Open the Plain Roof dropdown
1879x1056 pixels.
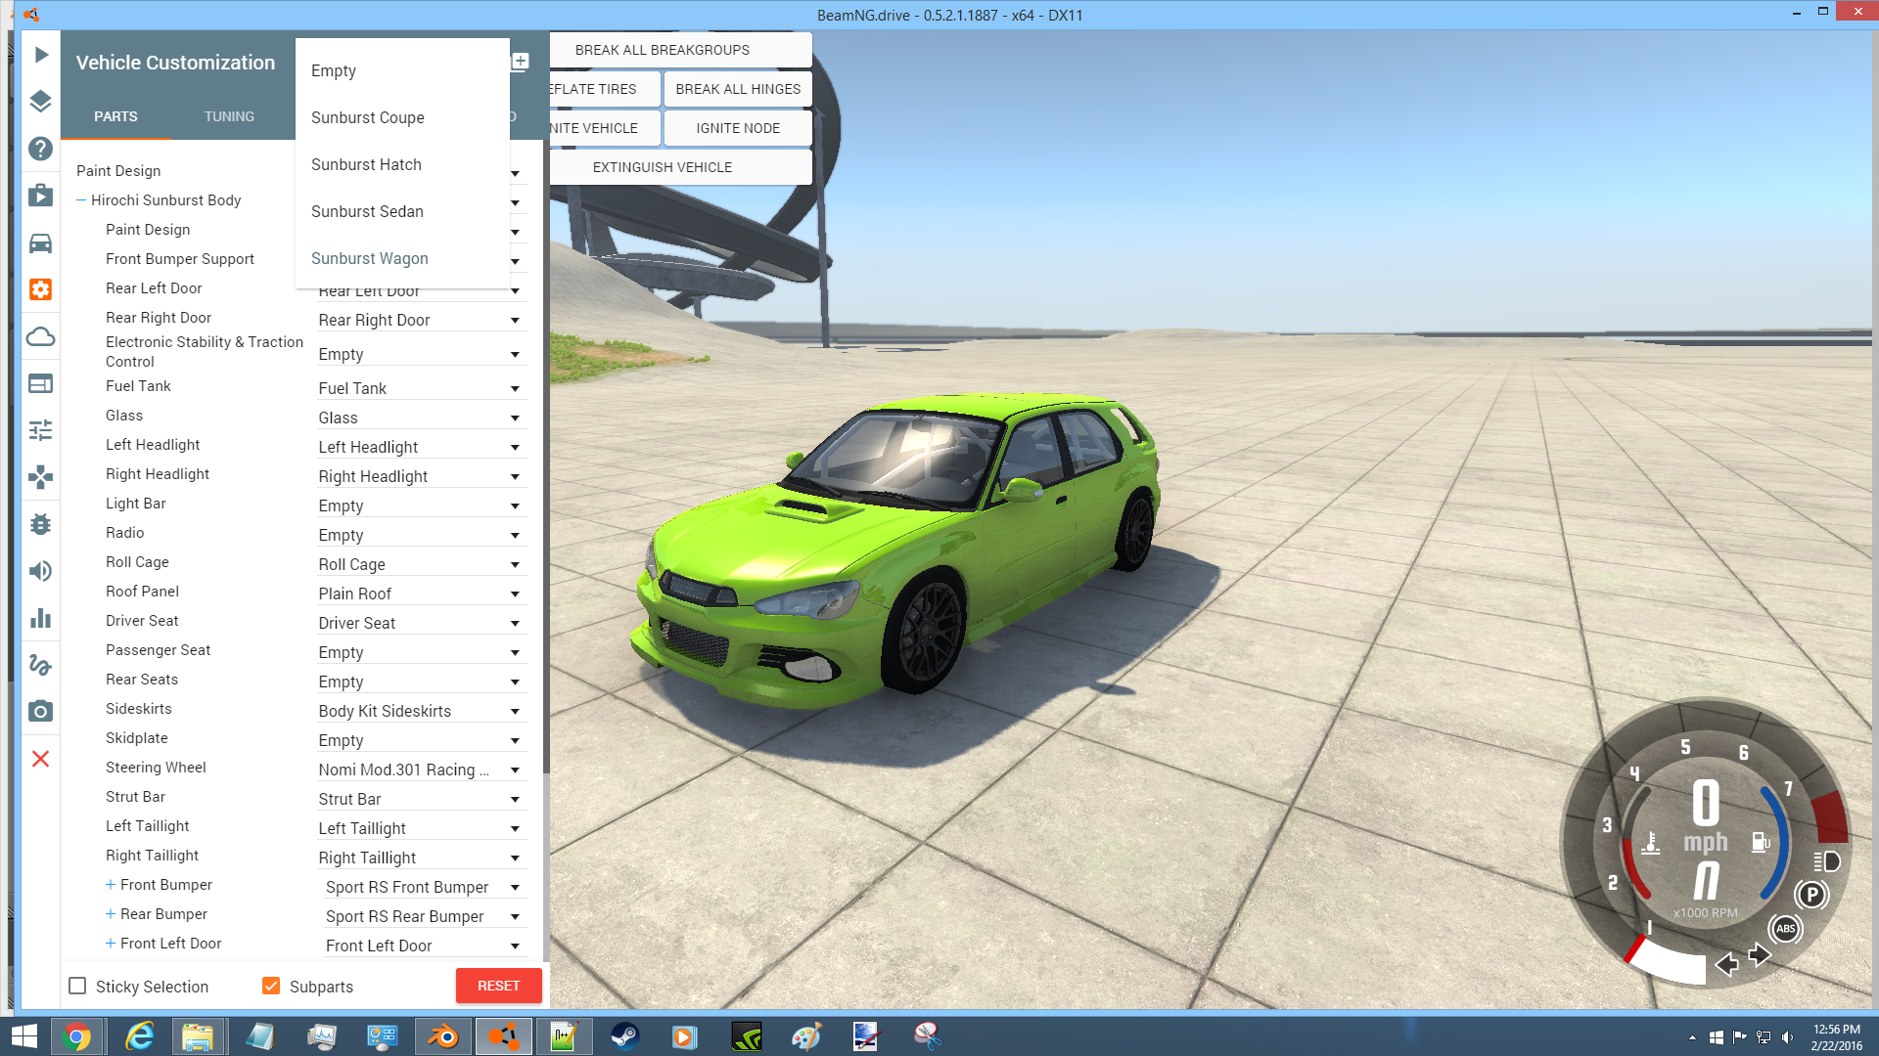click(x=421, y=594)
